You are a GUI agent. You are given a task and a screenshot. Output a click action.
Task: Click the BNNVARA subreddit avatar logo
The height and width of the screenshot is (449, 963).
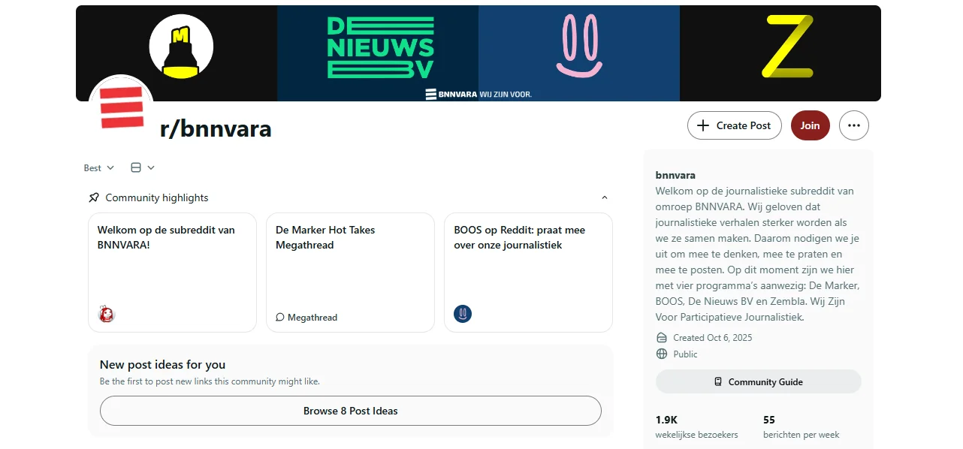point(122,109)
